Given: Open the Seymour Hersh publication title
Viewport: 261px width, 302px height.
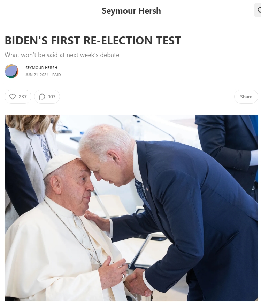Looking at the screenshot, I should pyautogui.click(x=131, y=10).
